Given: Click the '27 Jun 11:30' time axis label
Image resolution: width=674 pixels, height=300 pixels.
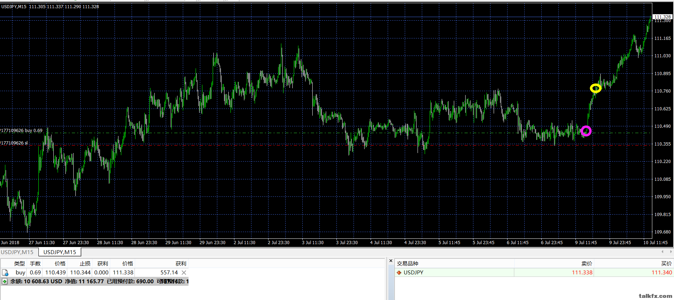Looking at the screenshot, I should (42, 243).
